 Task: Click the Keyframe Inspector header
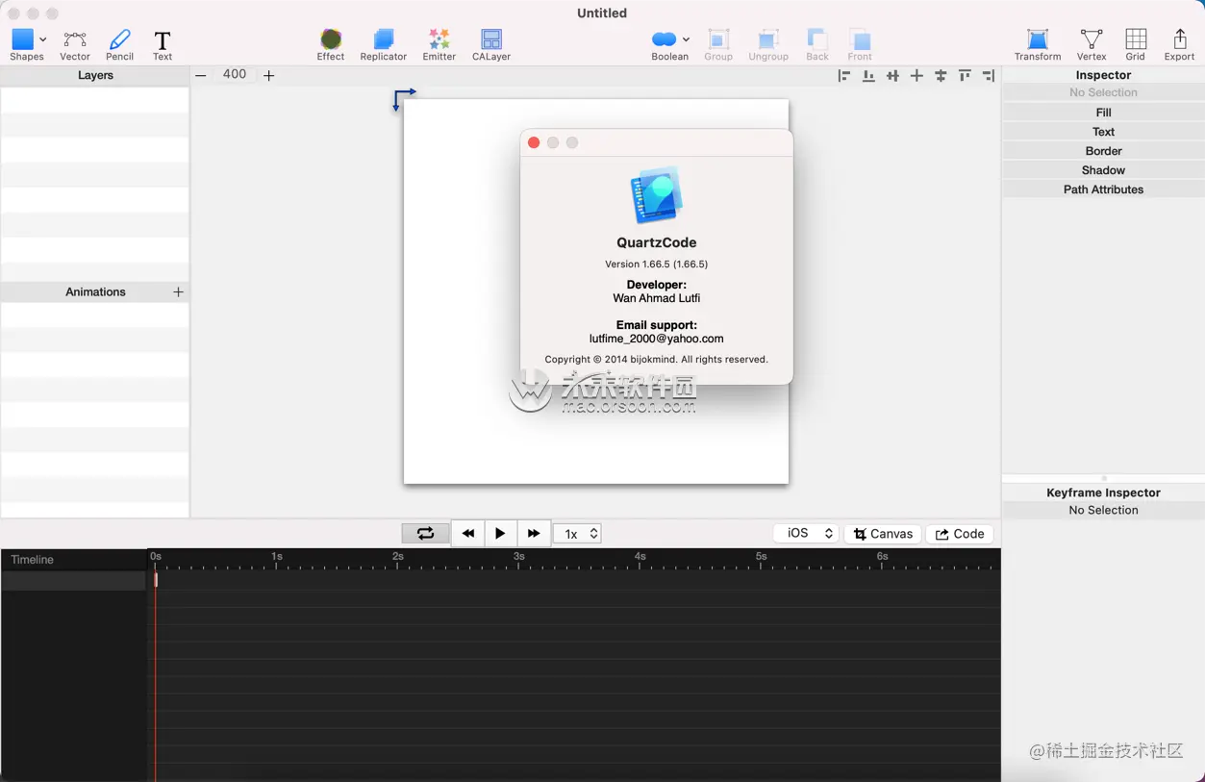pyautogui.click(x=1103, y=492)
